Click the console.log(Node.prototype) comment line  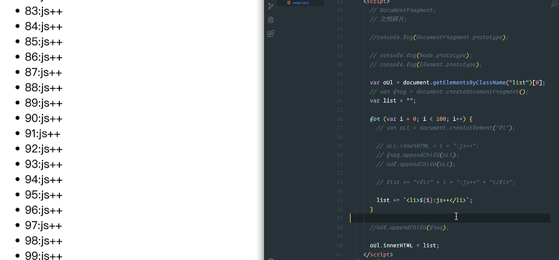pyautogui.click(x=421, y=56)
